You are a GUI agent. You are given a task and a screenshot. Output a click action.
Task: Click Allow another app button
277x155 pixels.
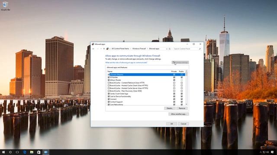(x=179, y=114)
